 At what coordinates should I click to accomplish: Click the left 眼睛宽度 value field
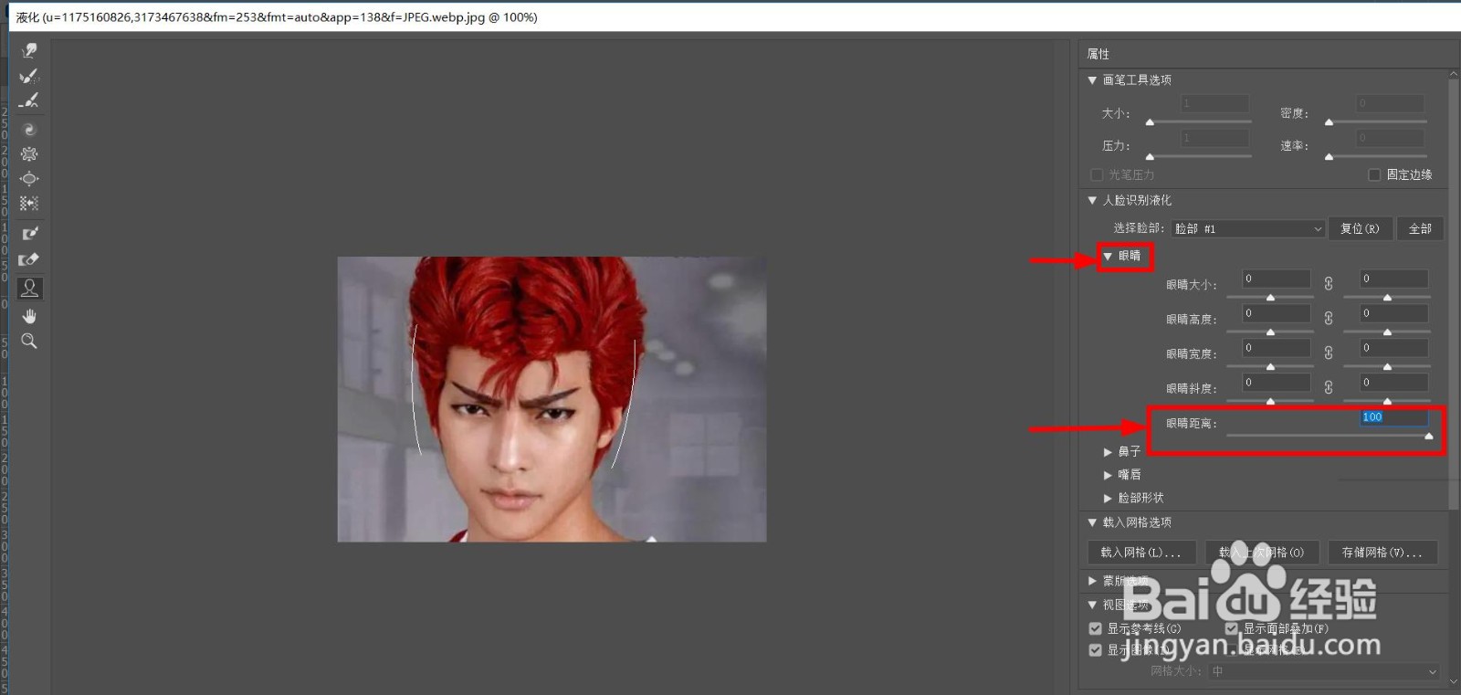[1277, 348]
